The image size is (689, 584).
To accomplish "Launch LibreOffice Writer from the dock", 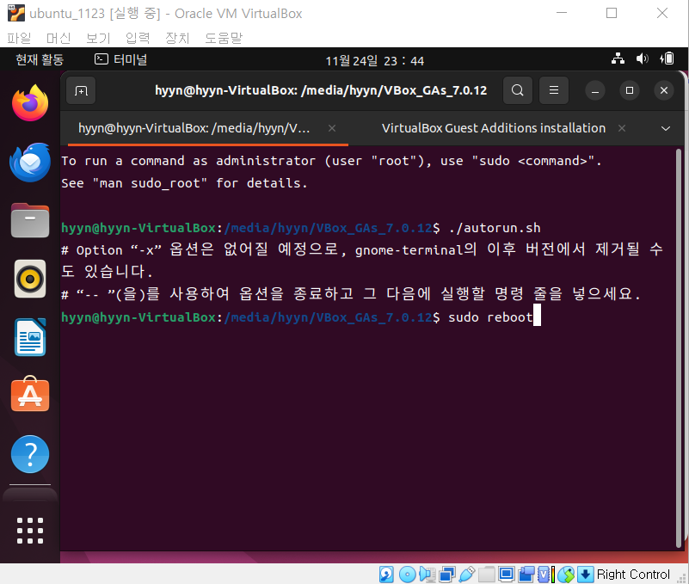I will (30, 337).
